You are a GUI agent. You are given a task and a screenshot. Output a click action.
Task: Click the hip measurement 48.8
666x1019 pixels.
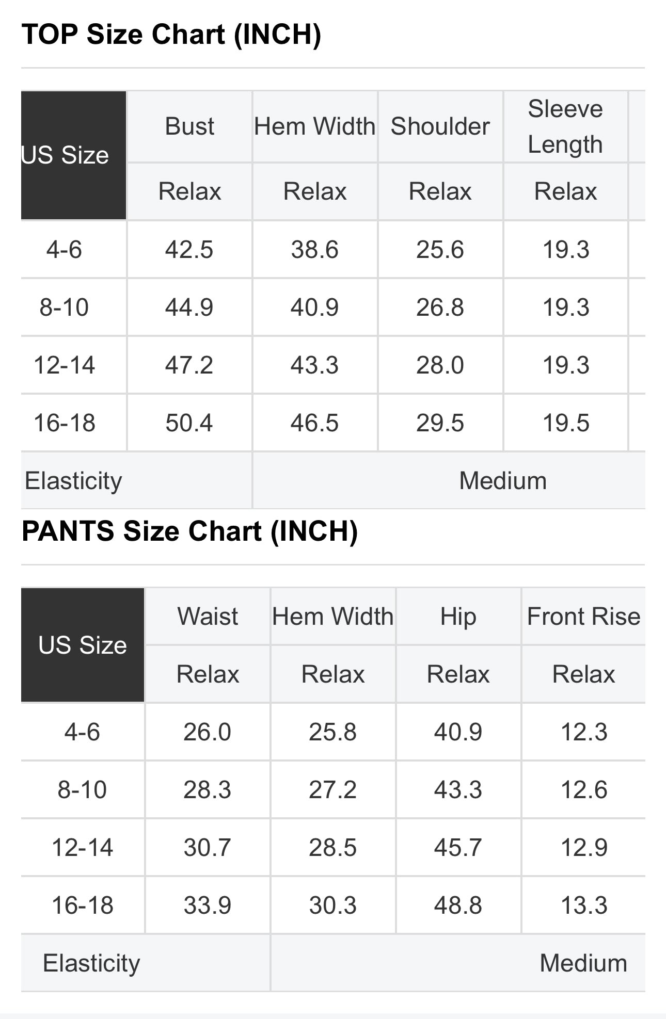(458, 905)
